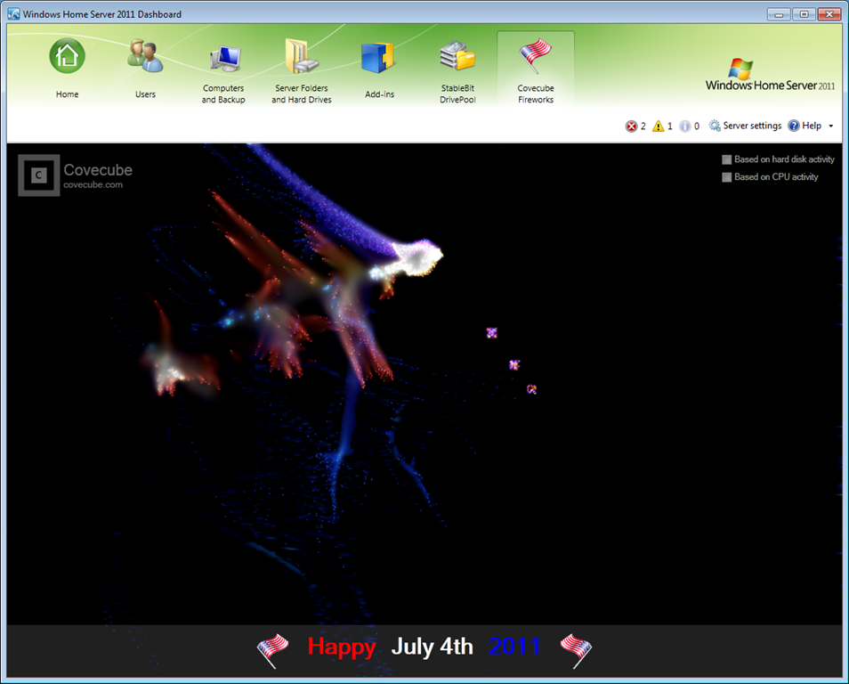The width and height of the screenshot is (849, 684).
Task: Click the dashboard title bar icon
Action: (13, 14)
